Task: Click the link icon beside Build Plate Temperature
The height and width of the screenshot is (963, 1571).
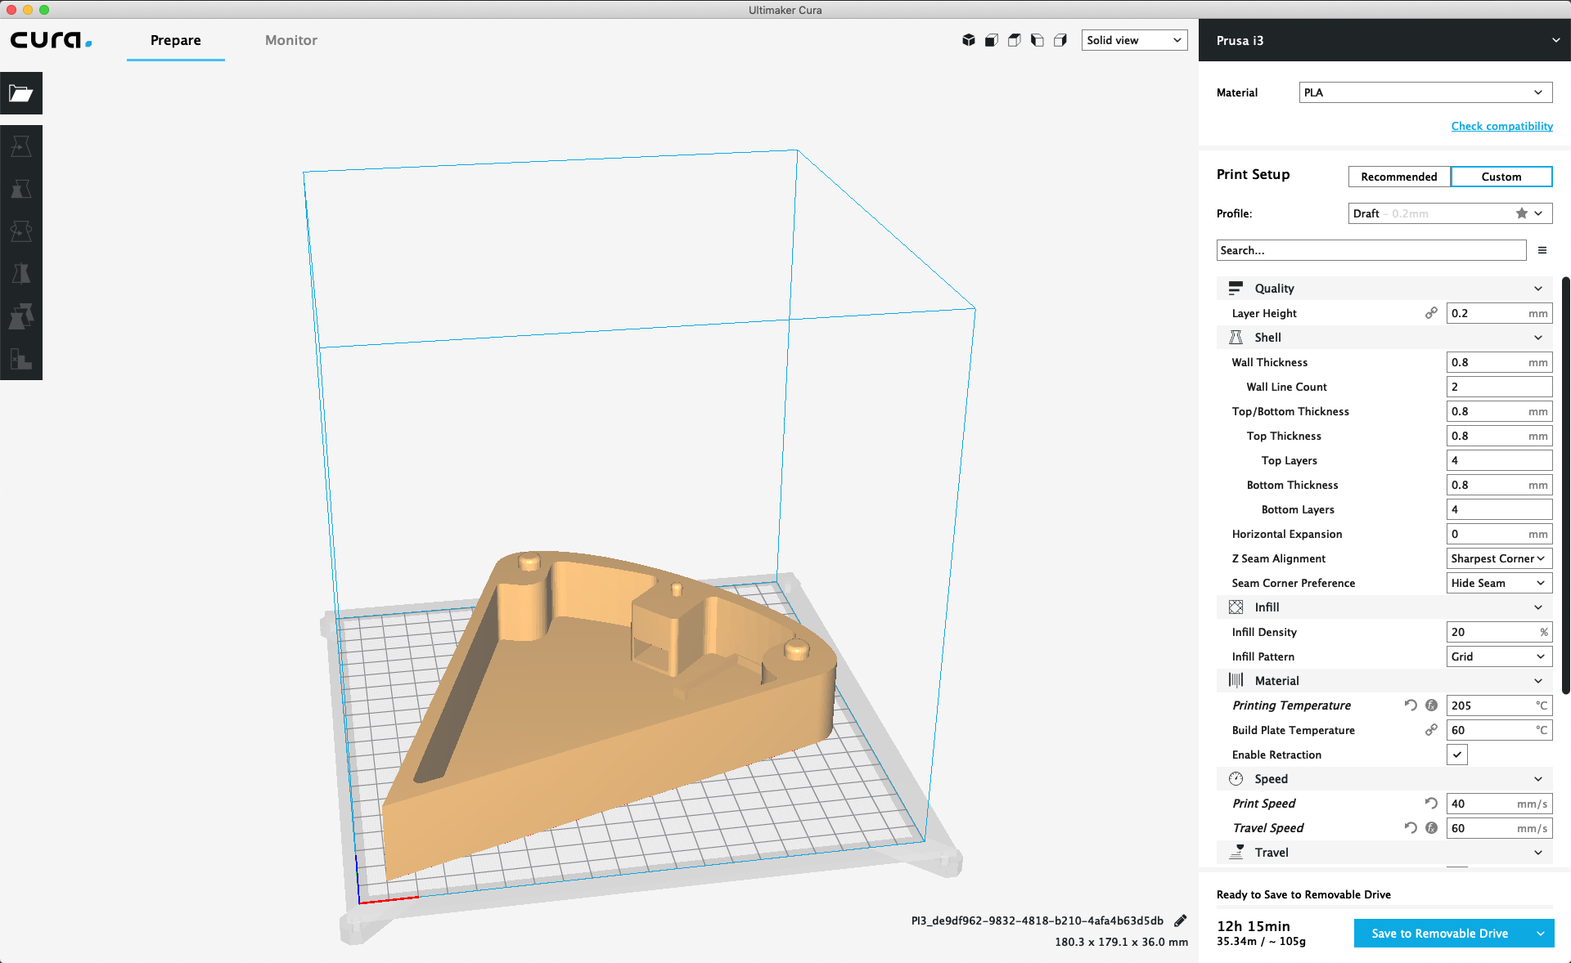Action: [1431, 729]
